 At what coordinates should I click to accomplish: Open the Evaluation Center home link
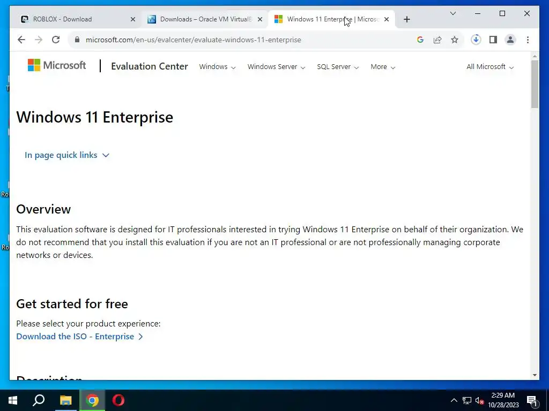(150, 66)
